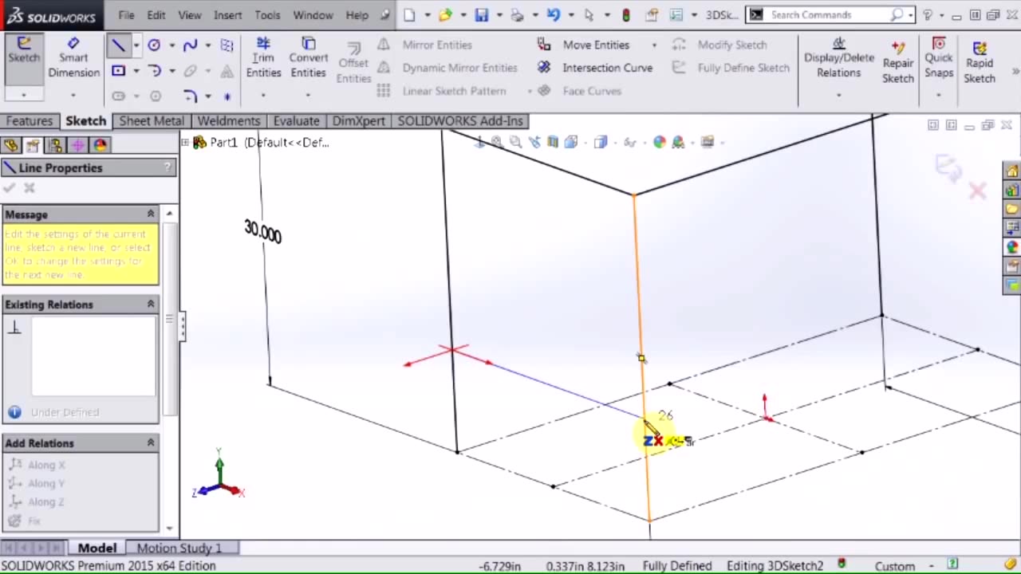Screen dimensions: 1021x574
Task: Collapse the Existing Relations section
Action: 150,305
